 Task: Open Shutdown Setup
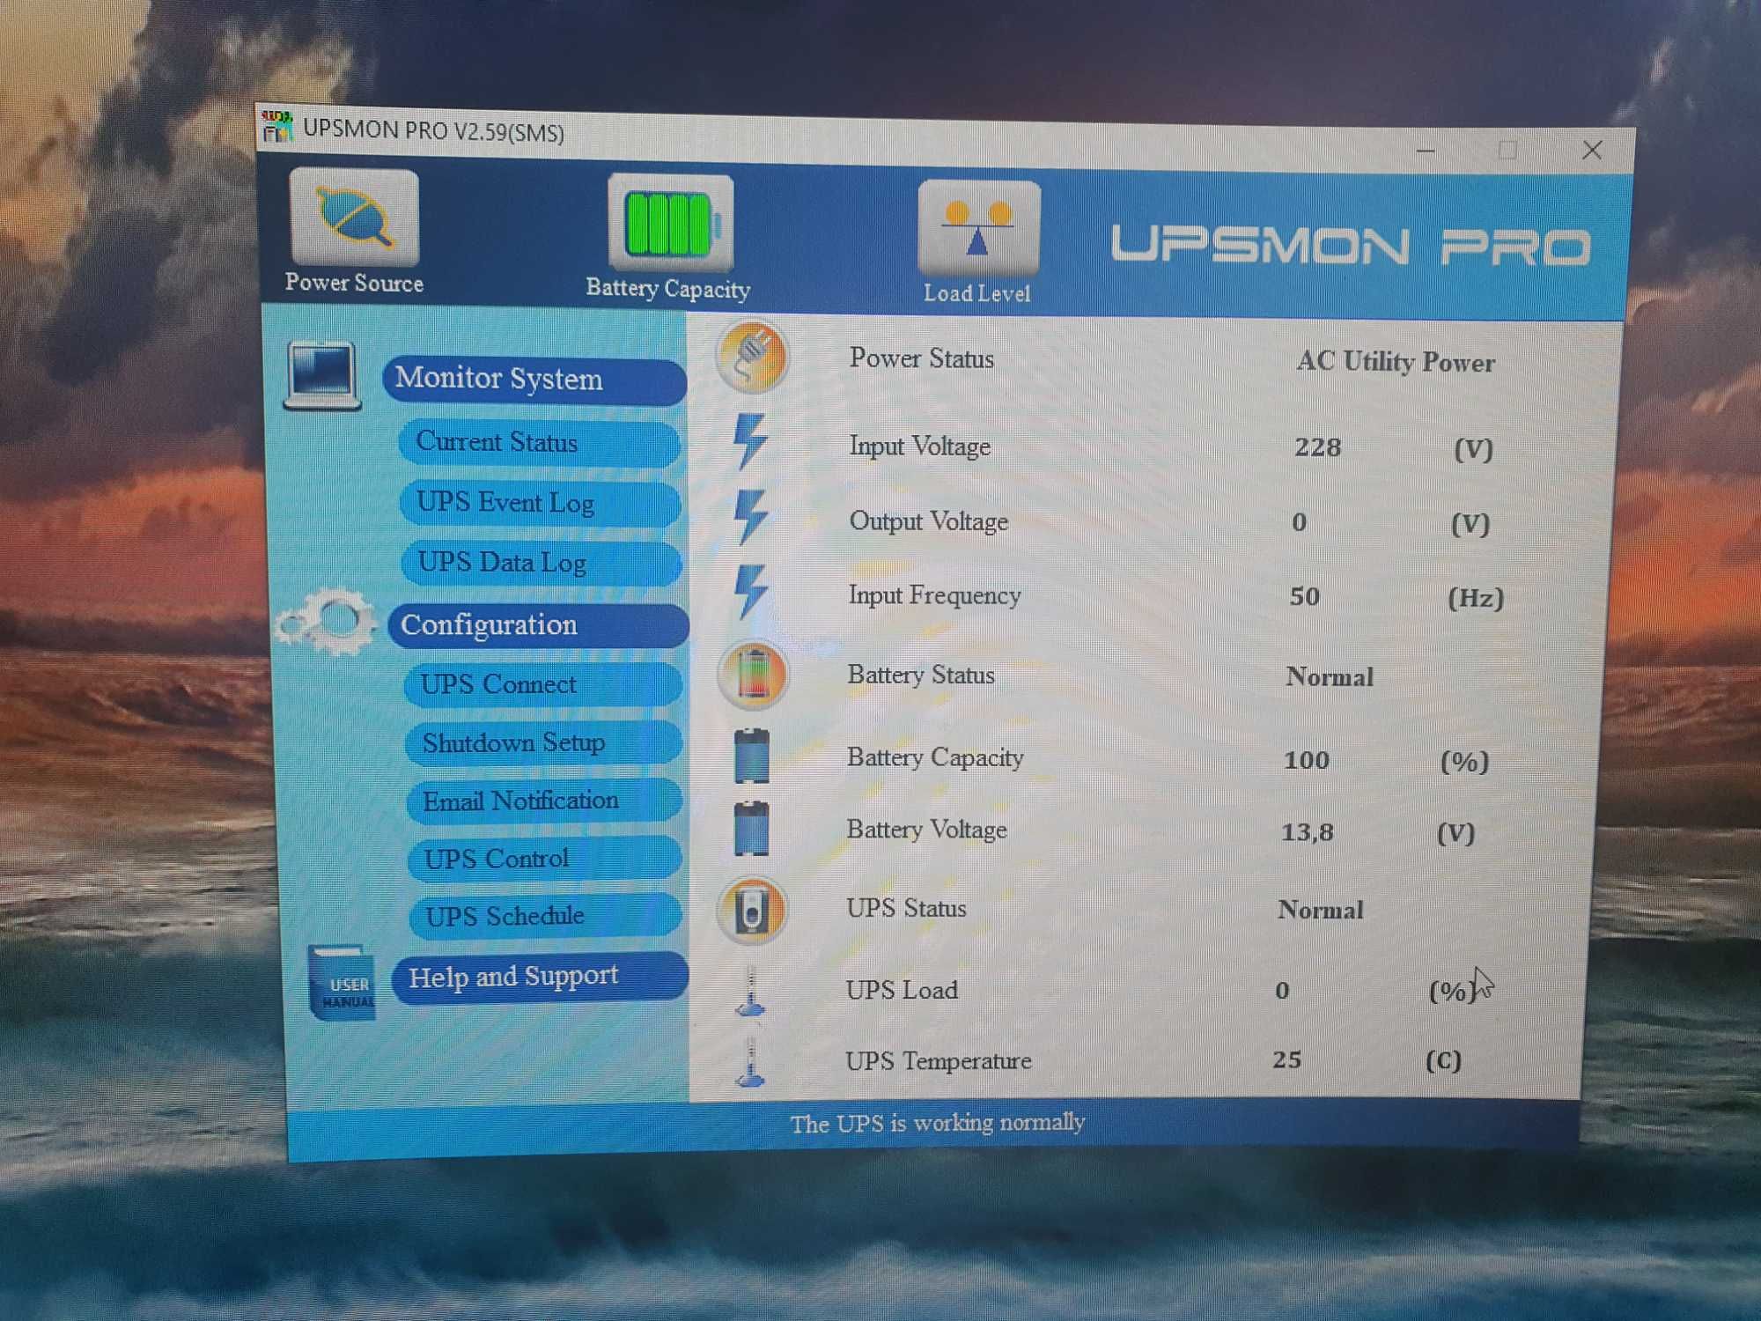point(544,742)
